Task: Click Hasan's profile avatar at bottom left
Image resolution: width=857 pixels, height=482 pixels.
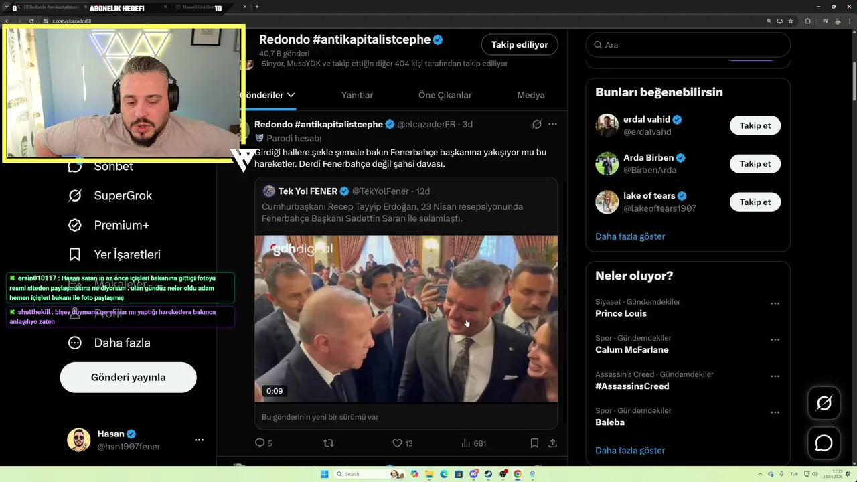Action: [78, 440]
